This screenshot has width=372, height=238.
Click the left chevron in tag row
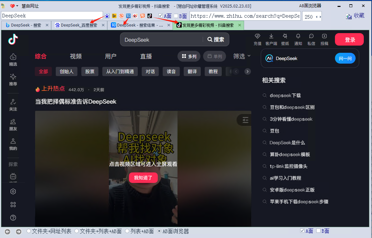click(236, 71)
